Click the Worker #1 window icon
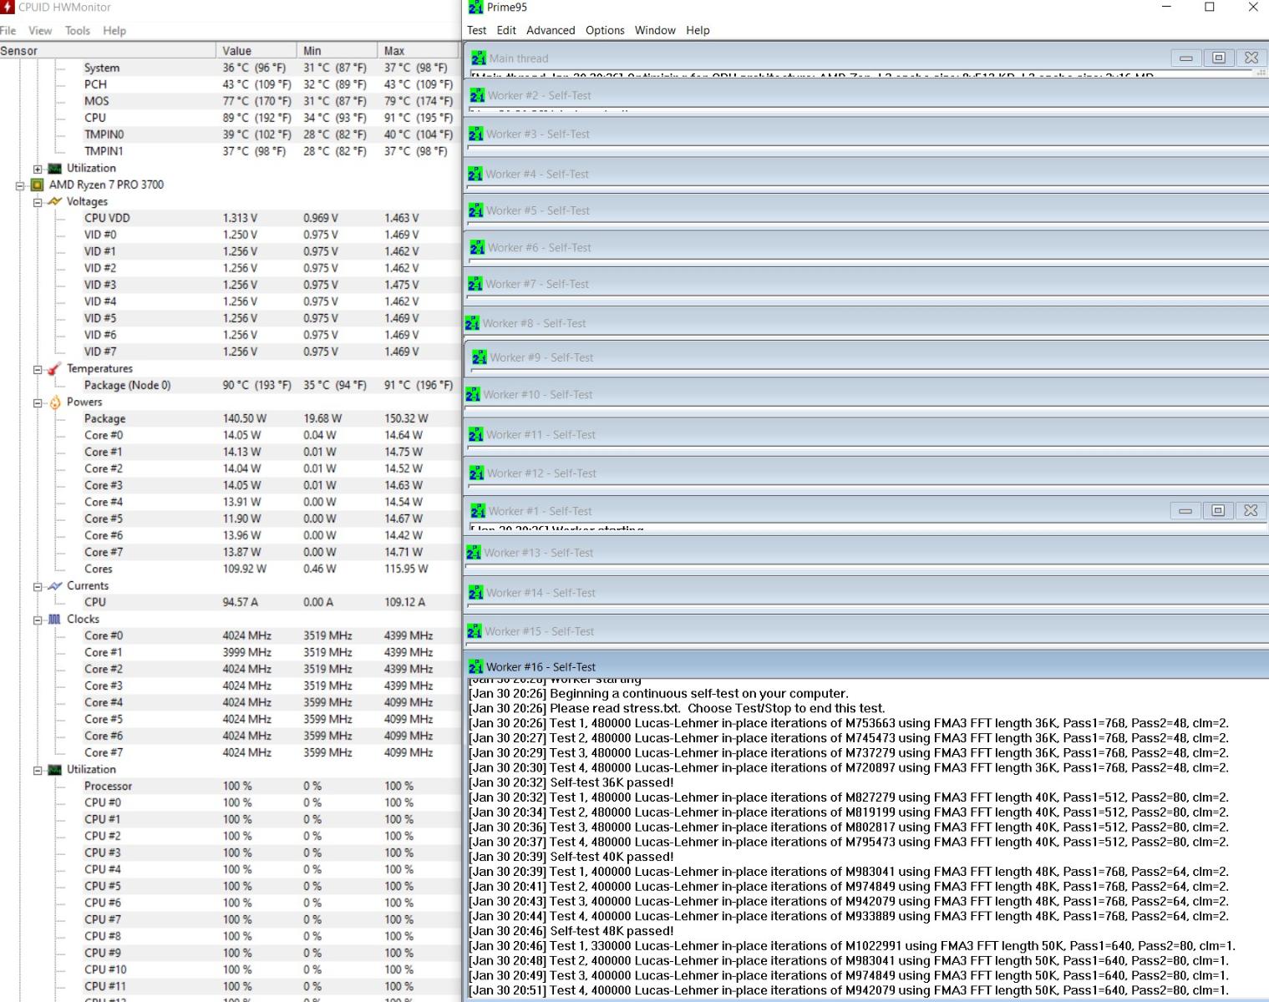This screenshot has width=1269, height=1002. pos(478,510)
